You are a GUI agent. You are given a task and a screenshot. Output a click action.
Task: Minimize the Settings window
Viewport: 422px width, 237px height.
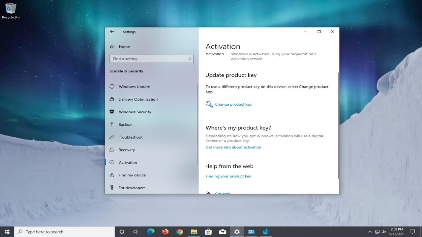[306, 32]
